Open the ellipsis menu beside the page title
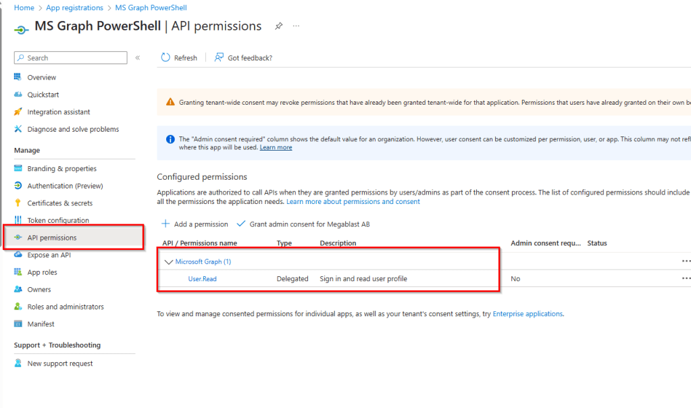Viewport: 691px width, 408px height. tap(296, 26)
